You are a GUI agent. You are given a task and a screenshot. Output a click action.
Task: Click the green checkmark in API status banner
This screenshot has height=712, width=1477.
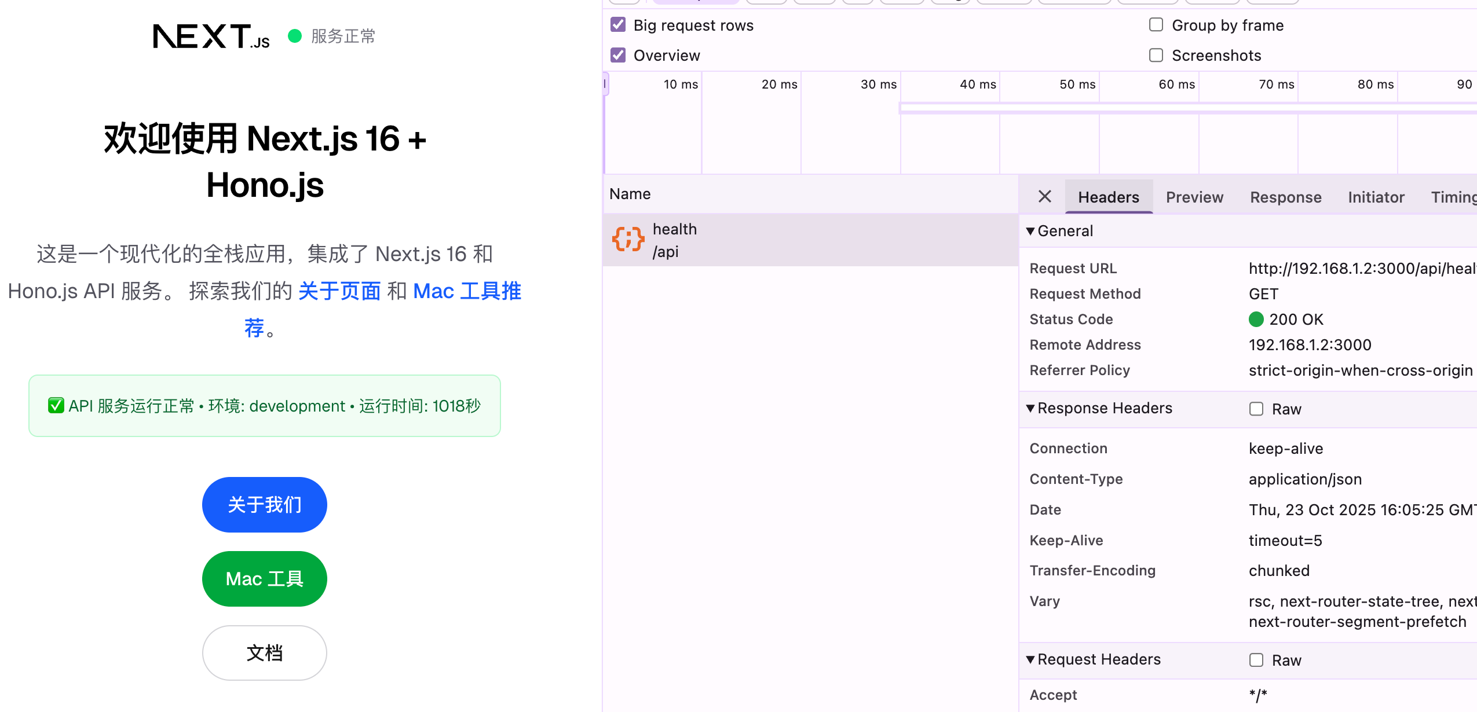click(x=56, y=406)
